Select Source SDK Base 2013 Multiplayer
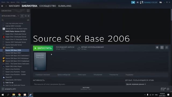 [17, 58]
